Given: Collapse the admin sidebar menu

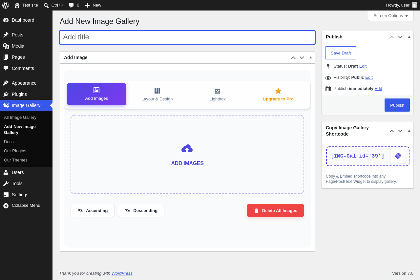Looking at the screenshot, I should pos(26,205).
